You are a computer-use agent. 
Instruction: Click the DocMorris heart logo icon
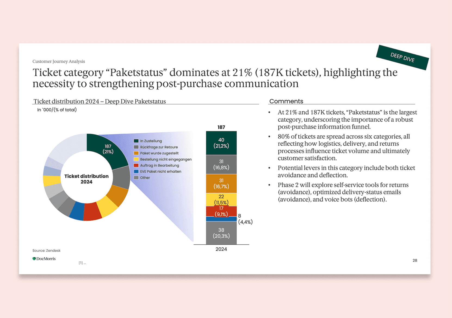click(x=34, y=259)
